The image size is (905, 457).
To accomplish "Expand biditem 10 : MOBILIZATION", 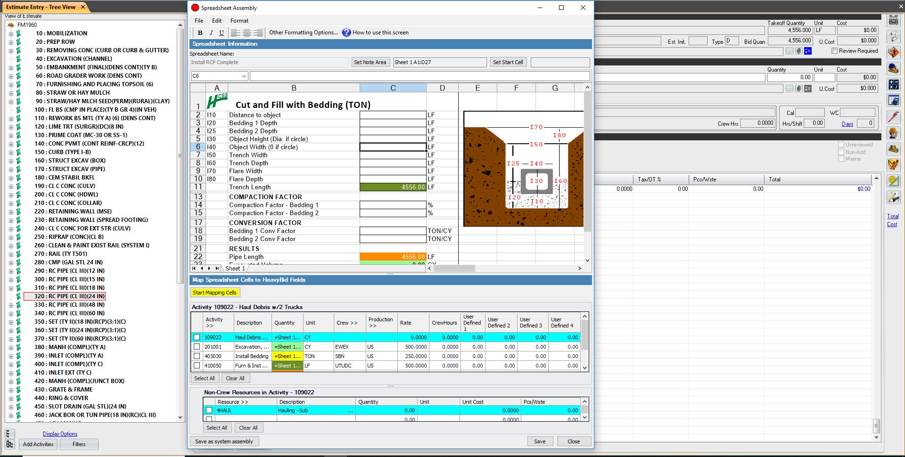I will [x=11, y=33].
